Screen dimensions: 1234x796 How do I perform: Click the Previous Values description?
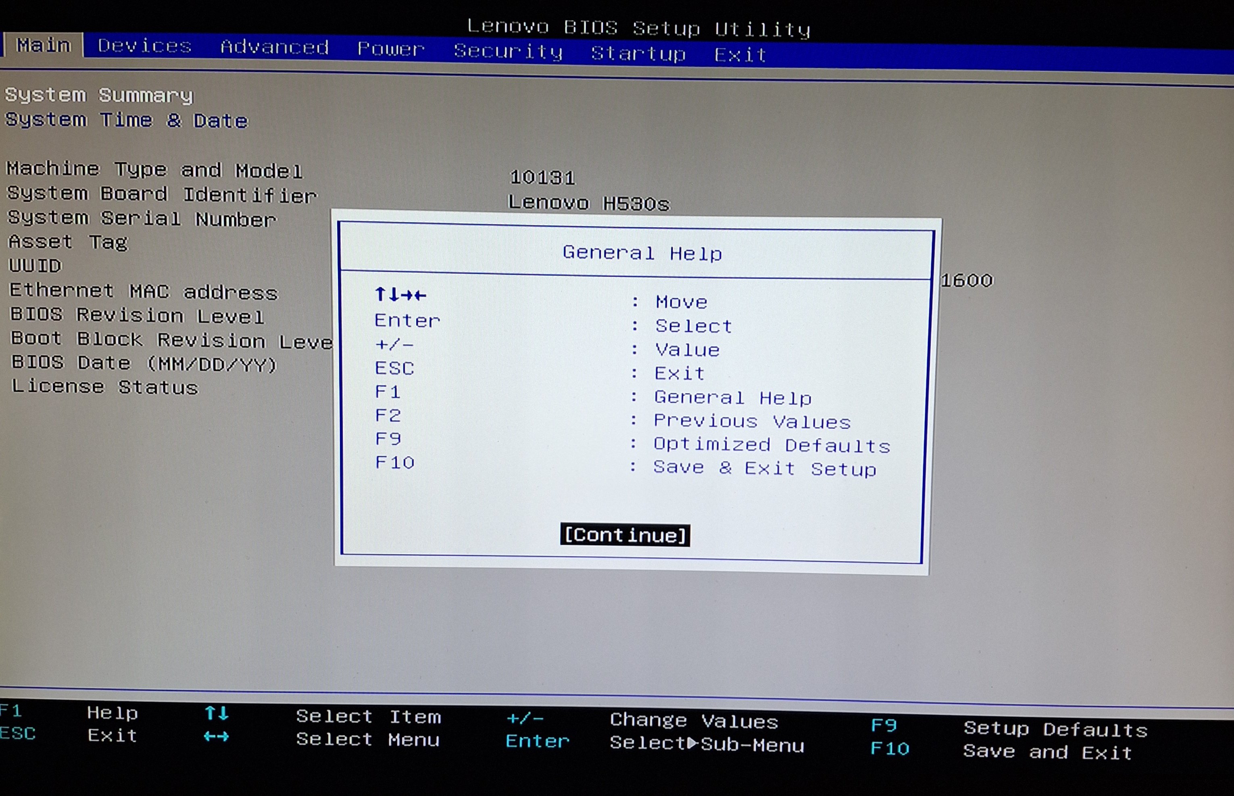(x=752, y=422)
